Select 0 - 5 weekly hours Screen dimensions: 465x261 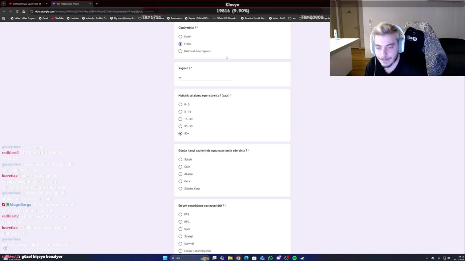[180, 104]
